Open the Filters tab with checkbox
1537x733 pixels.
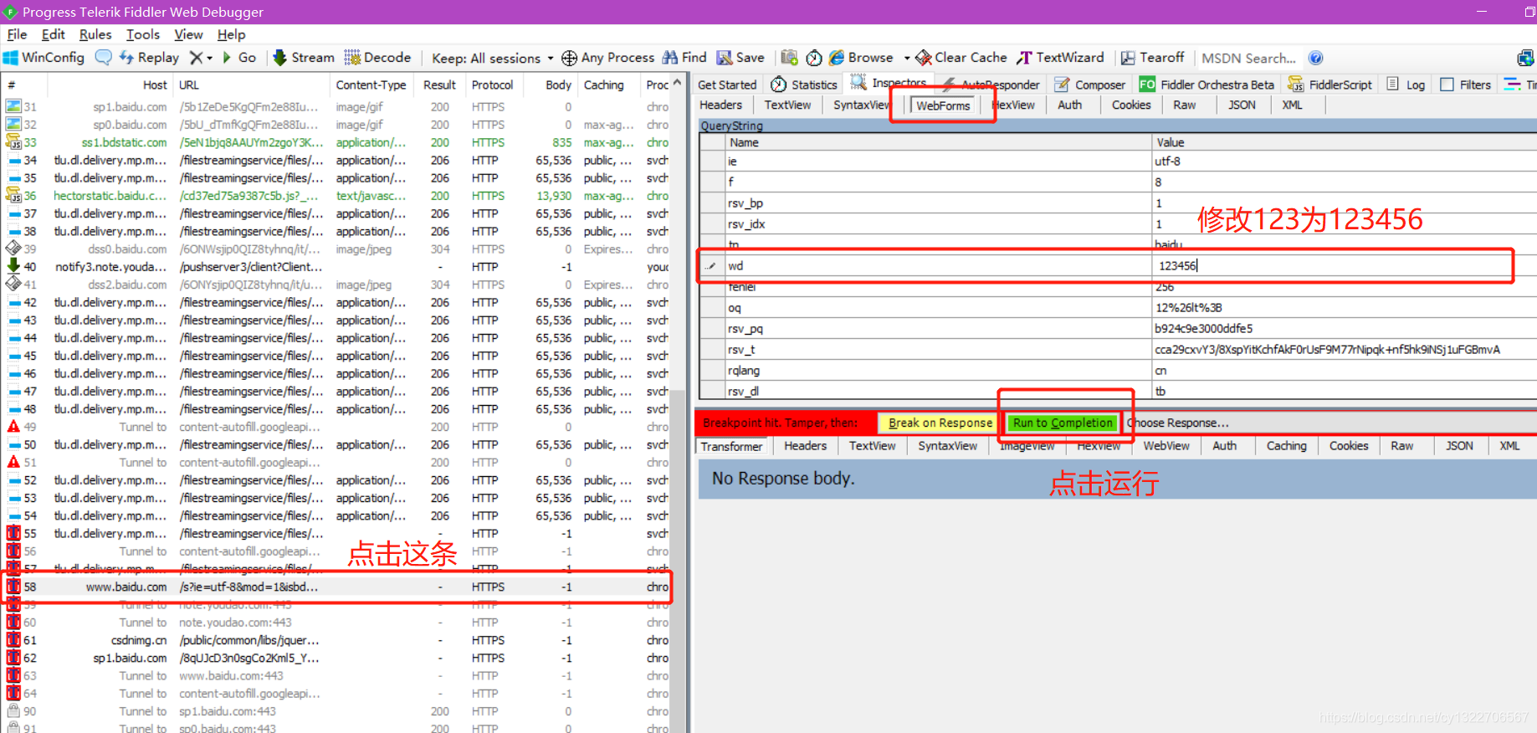[x=1466, y=85]
